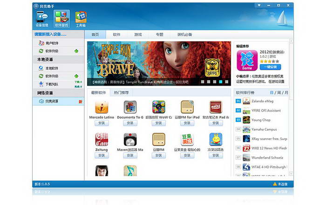The height and width of the screenshot is (205, 326).
Task: Open the Maven浏览器 app icon
Action: (130, 139)
